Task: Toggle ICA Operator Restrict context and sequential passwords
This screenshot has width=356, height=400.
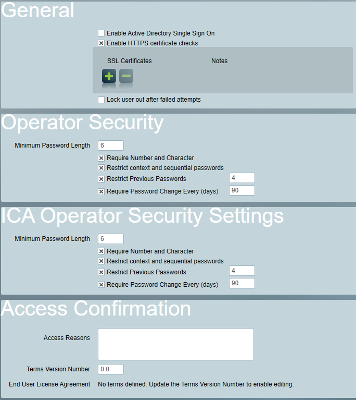Action: [101, 261]
